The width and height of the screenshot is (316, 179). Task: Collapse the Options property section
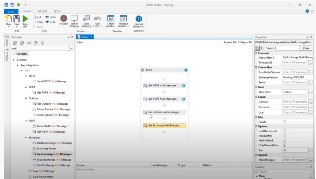(256, 126)
